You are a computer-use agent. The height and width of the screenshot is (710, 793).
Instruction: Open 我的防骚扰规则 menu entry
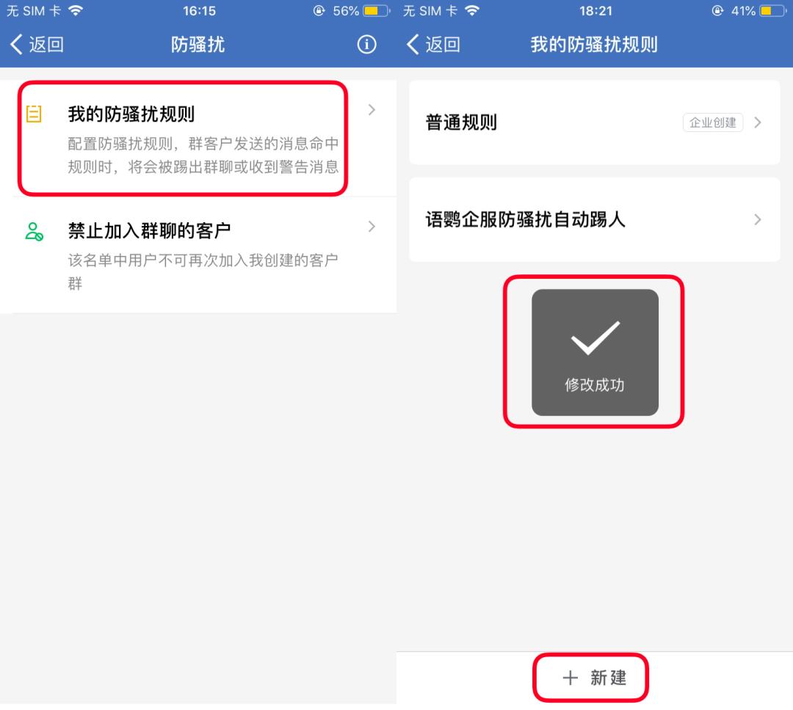pyautogui.click(x=198, y=139)
